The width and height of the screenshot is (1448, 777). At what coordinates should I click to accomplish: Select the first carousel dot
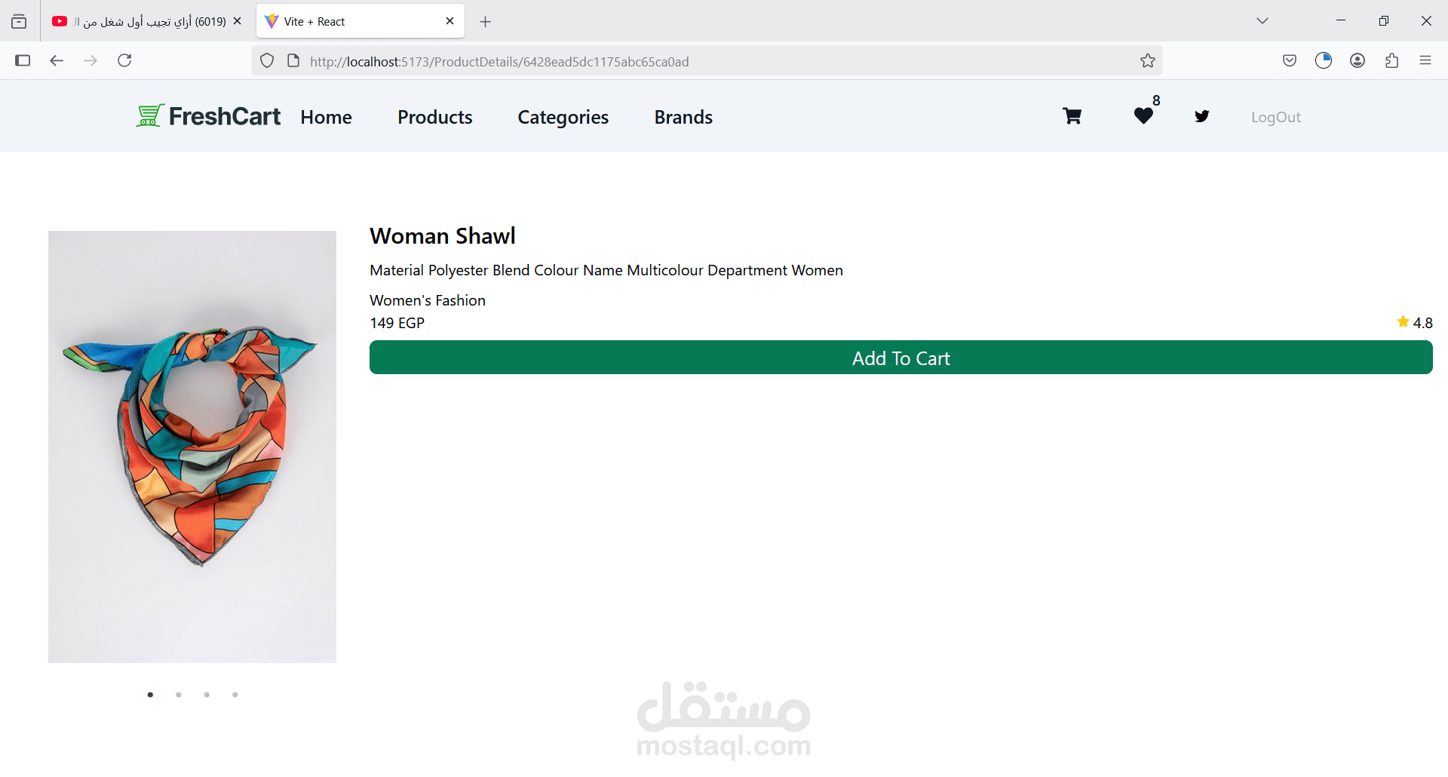click(151, 695)
